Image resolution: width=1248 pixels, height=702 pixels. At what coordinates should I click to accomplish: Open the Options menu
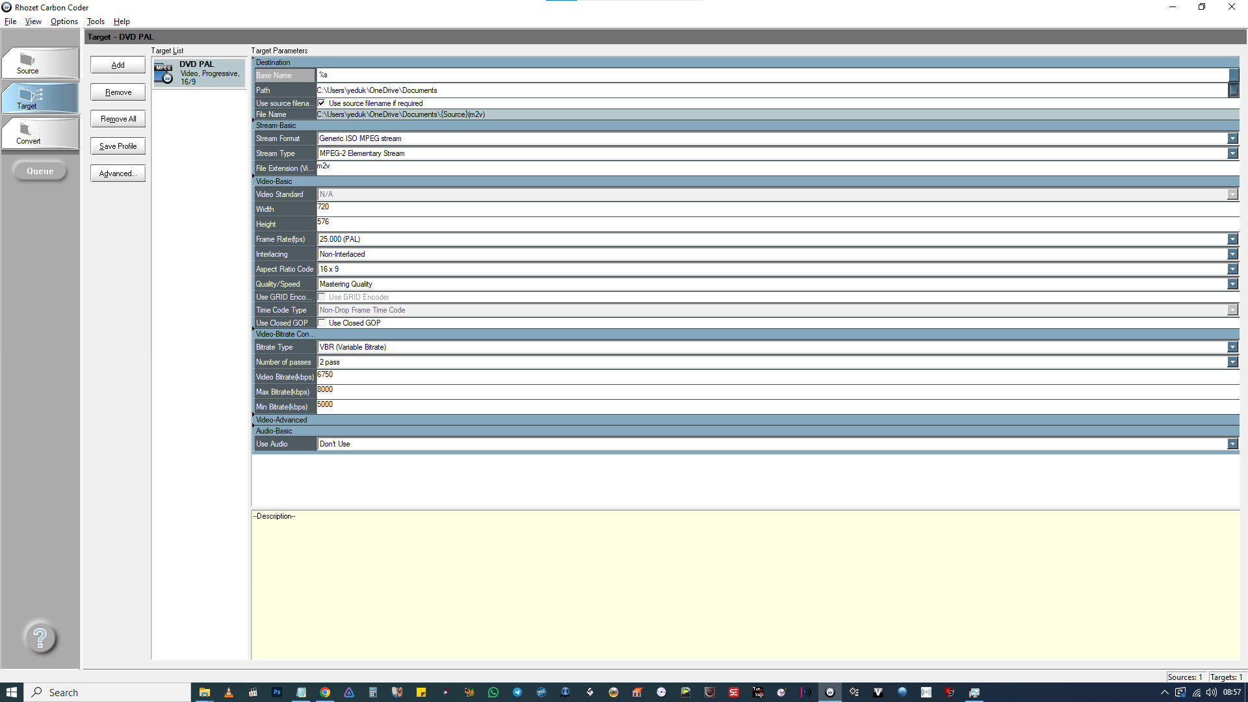coord(64,21)
